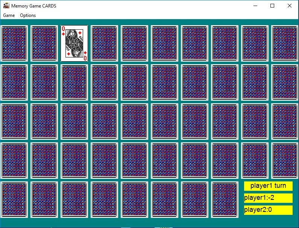Open the Game menu
299x228 pixels.
point(9,15)
